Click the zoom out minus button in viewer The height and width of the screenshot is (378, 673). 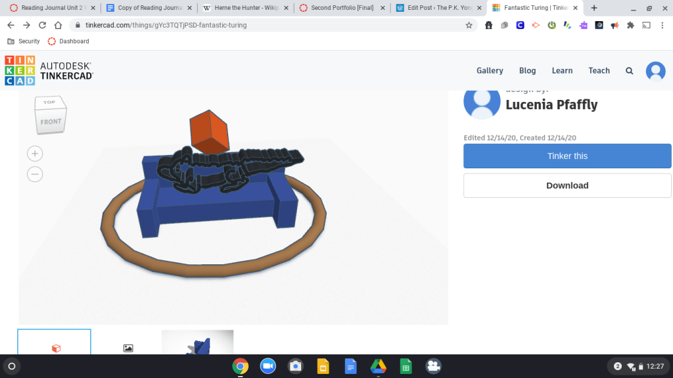pyautogui.click(x=35, y=174)
